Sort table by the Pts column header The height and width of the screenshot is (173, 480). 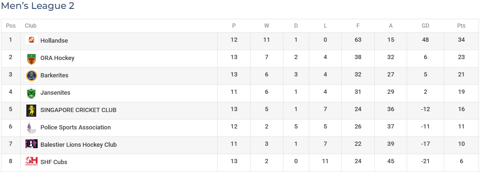coord(461,26)
